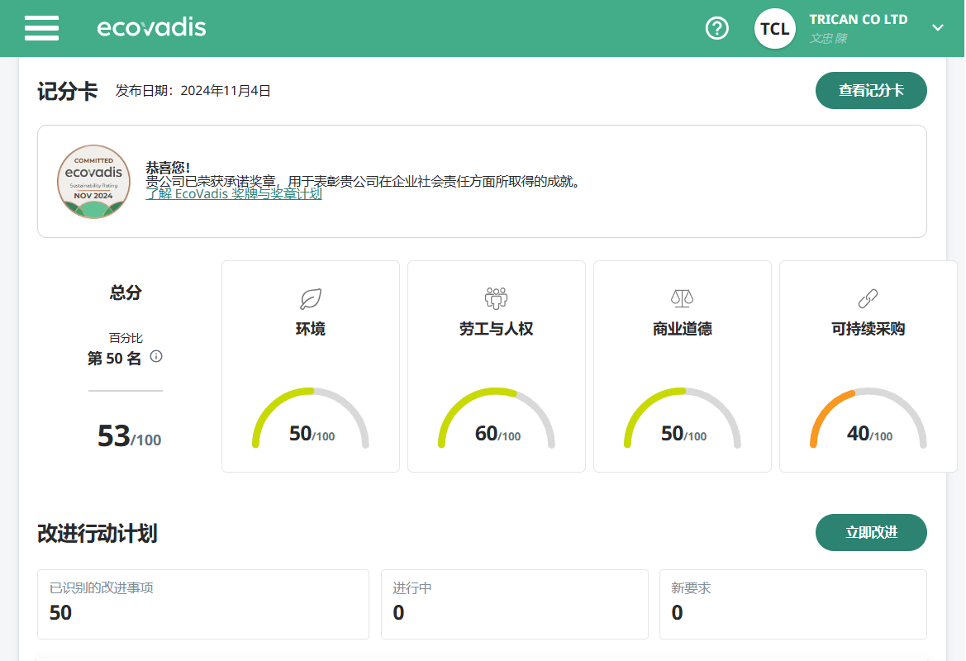Select the 进行中 status card
Screen dimensions: 966x661
pos(513,604)
